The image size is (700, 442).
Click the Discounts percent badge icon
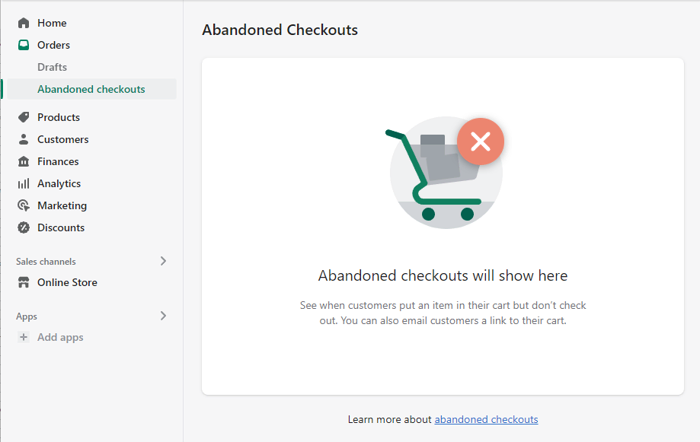click(24, 227)
